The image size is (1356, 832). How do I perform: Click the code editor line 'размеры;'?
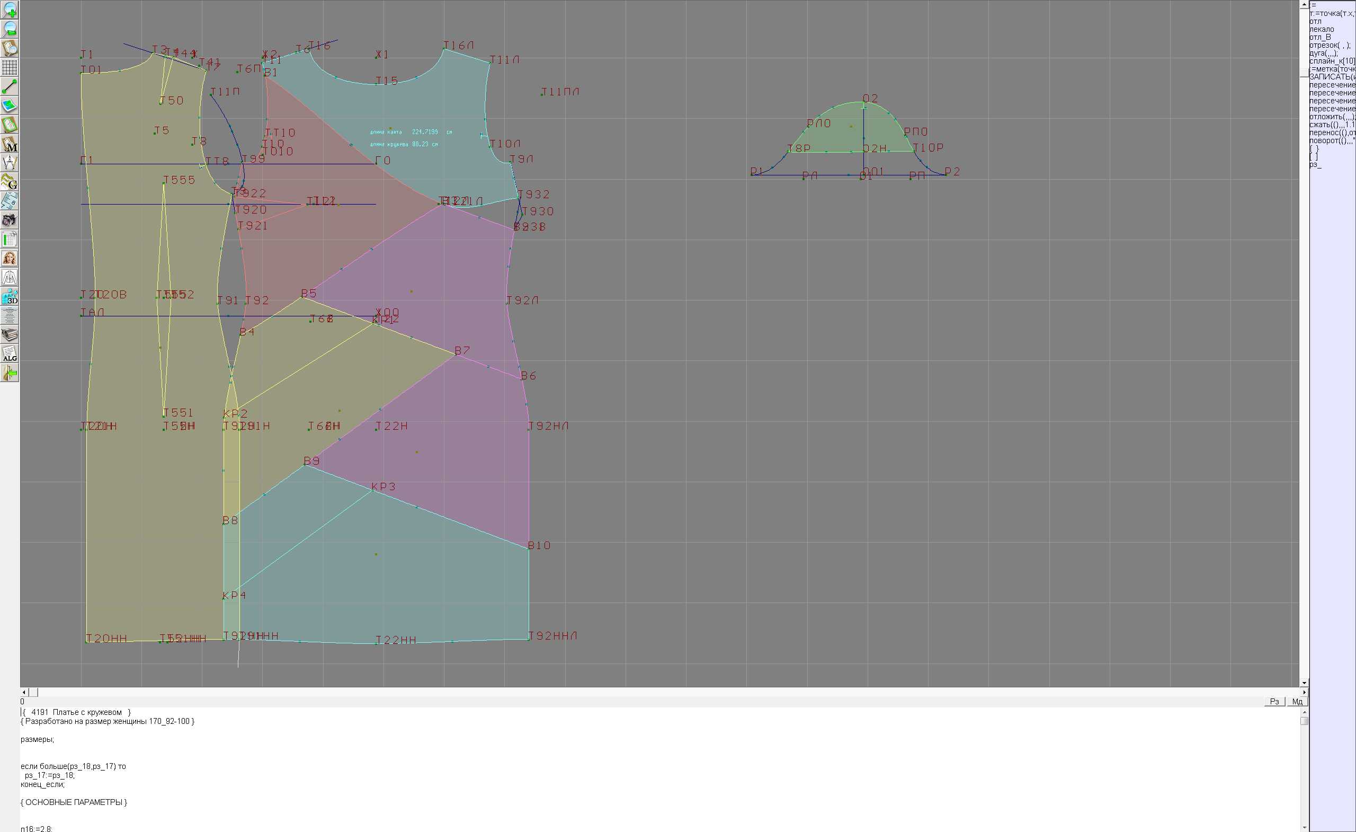click(38, 739)
